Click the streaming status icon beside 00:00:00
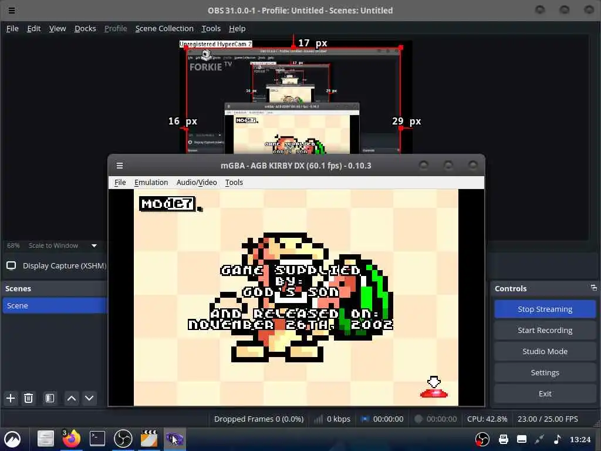Viewport: 601px width, 451px height. point(364,419)
